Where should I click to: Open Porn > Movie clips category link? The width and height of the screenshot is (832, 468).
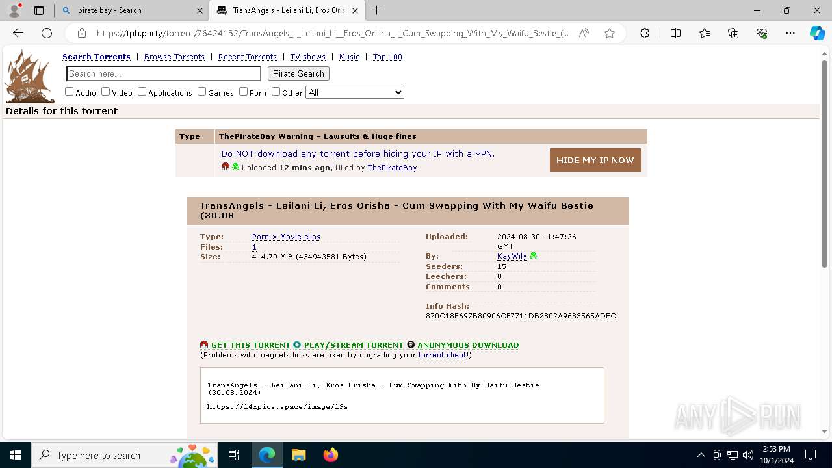(x=286, y=237)
